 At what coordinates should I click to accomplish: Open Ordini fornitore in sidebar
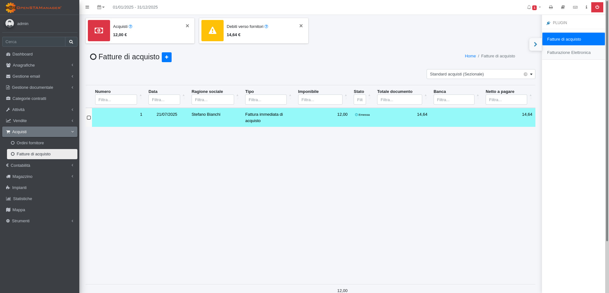[30, 143]
